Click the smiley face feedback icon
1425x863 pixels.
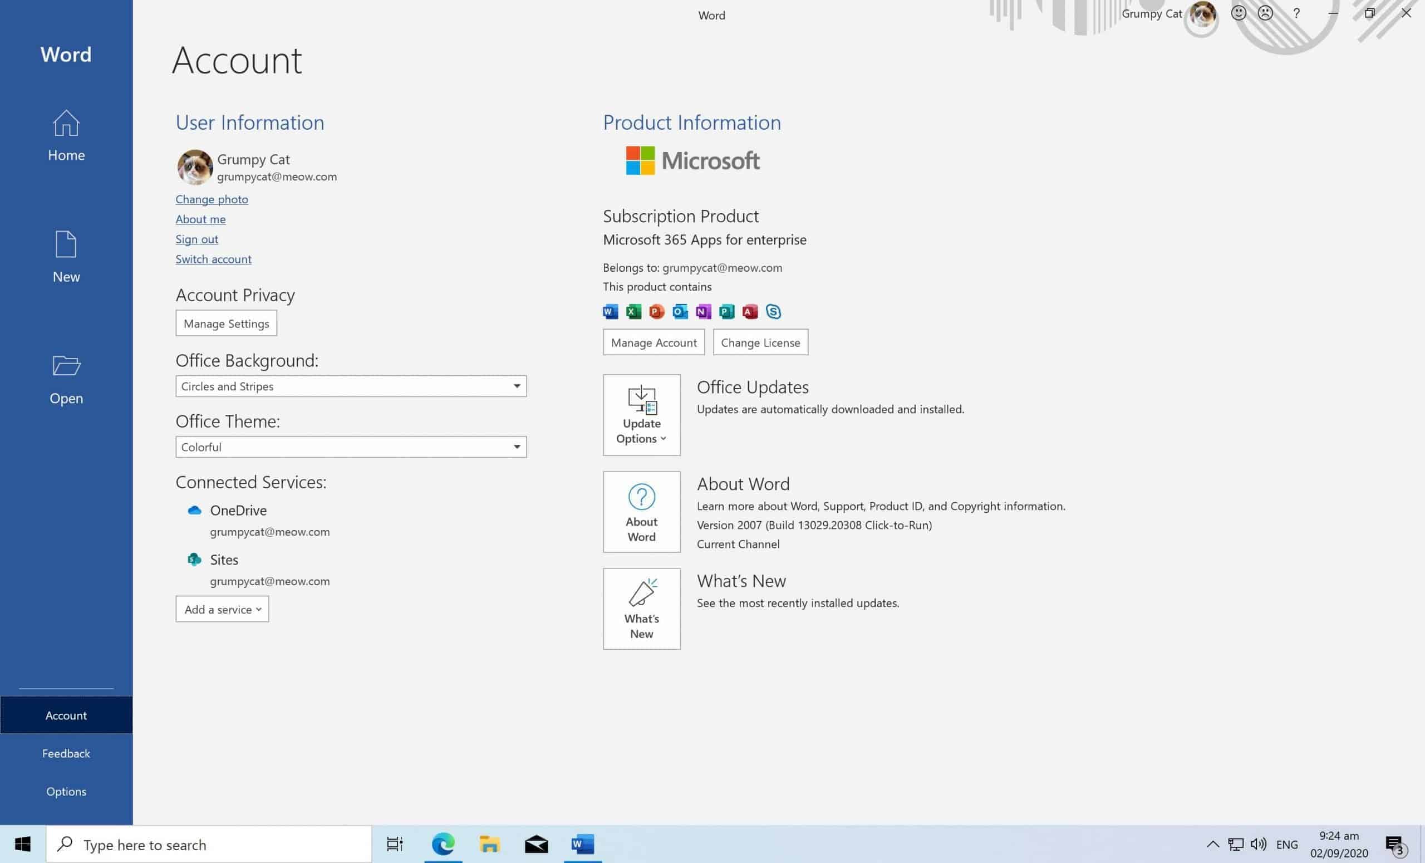(1238, 13)
